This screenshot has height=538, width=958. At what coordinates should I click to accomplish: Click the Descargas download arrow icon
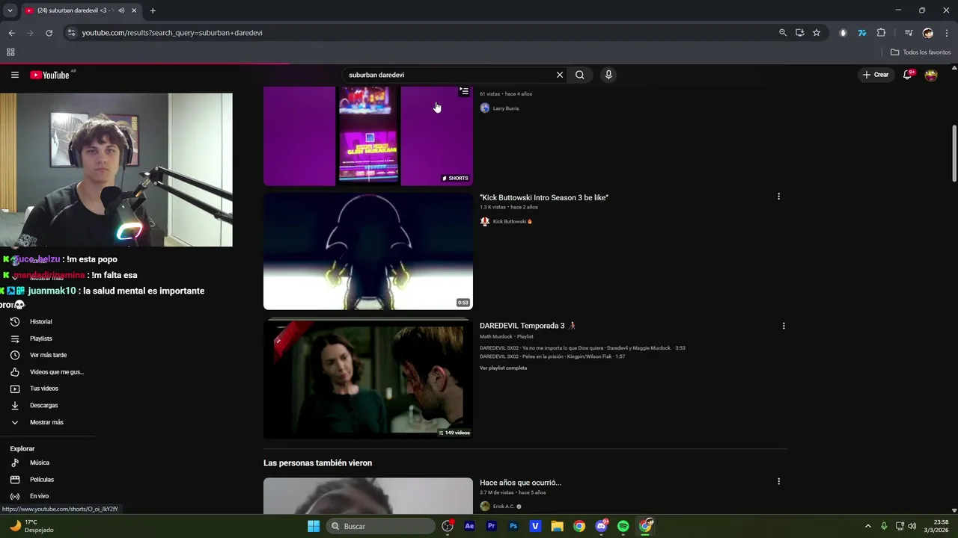pos(15,405)
